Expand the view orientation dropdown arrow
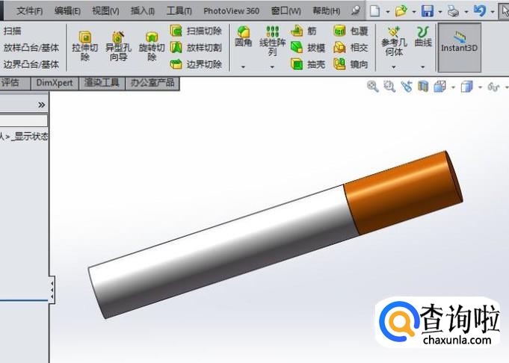The image size is (509, 363). click(453, 87)
